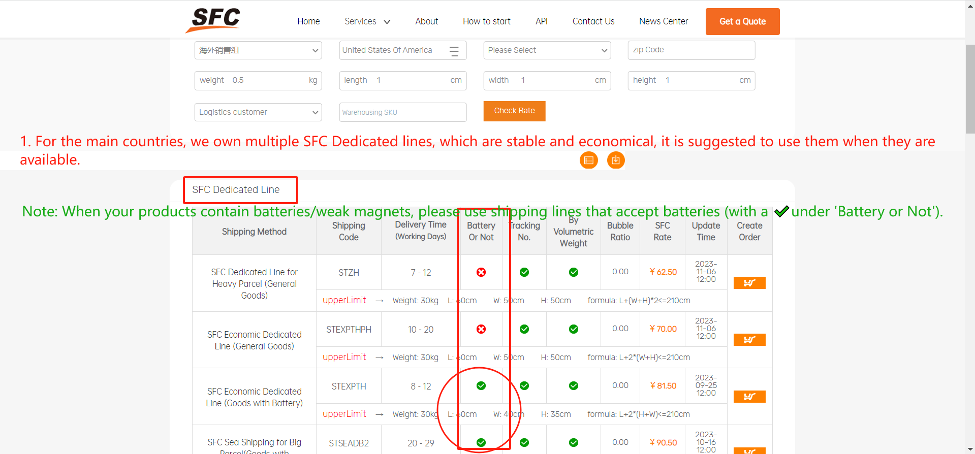Click the Check Rate button
This screenshot has width=975, height=454.
pos(514,111)
